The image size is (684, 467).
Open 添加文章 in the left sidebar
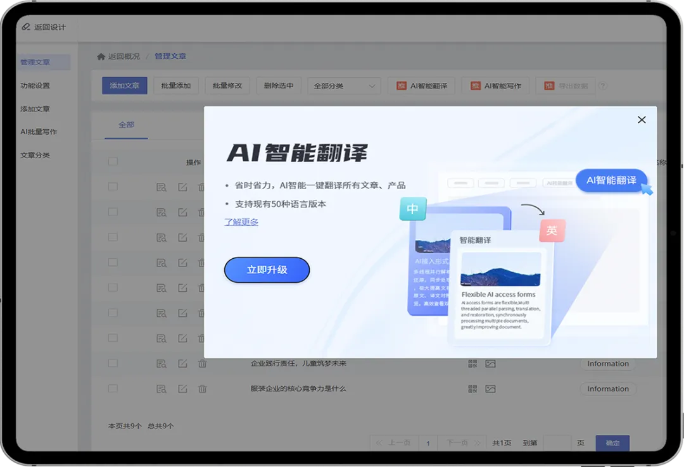click(35, 109)
